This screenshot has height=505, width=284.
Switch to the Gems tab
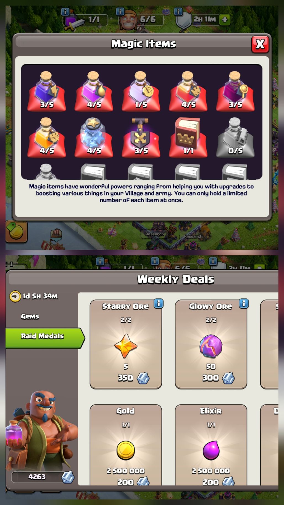tap(30, 316)
